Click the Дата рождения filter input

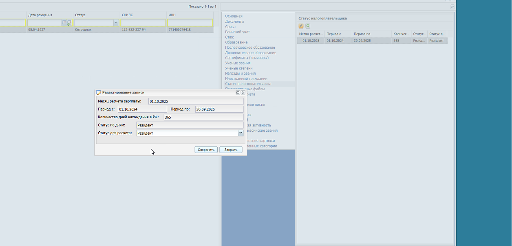click(x=44, y=23)
